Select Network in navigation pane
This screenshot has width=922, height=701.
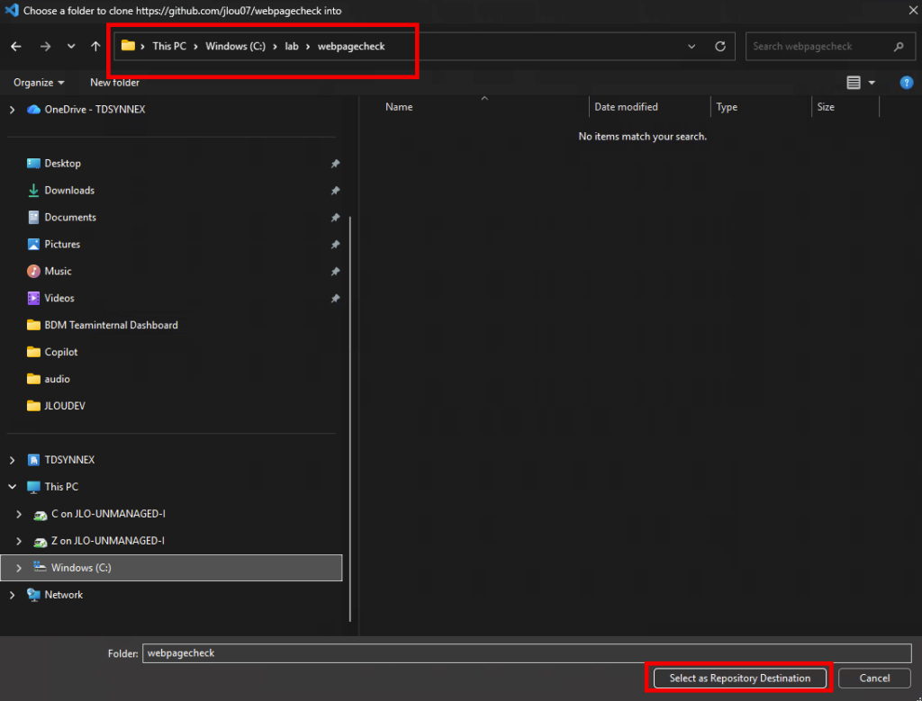pyautogui.click(x=64, y=595)
